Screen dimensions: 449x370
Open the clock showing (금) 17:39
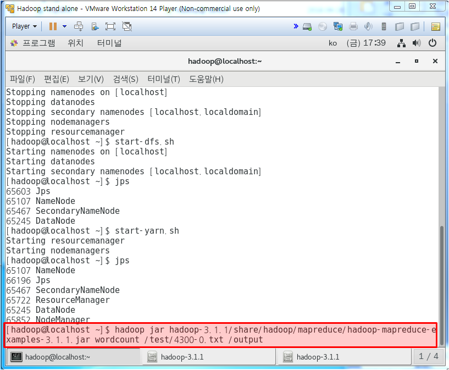point(366,43)
